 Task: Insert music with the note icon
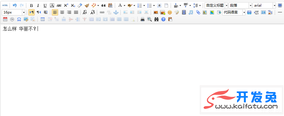point(191,12)
